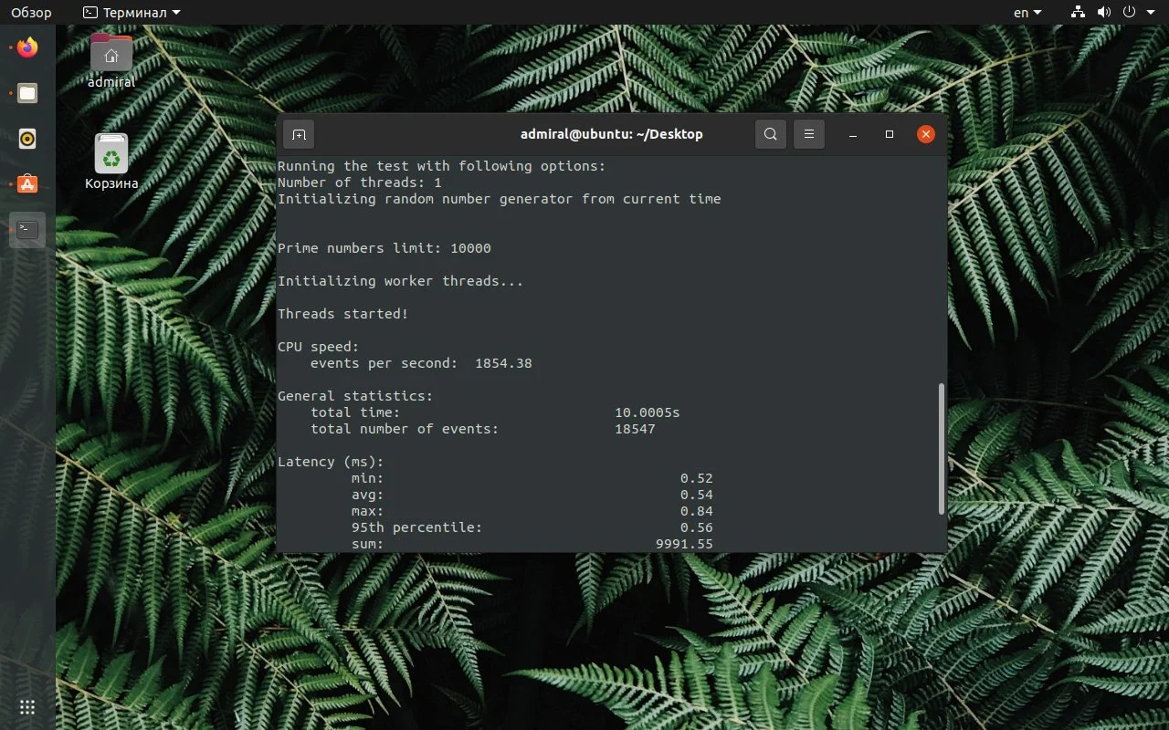1169x730 pixels.
Task: Minimize the terminal window
Action: point(853,134)
